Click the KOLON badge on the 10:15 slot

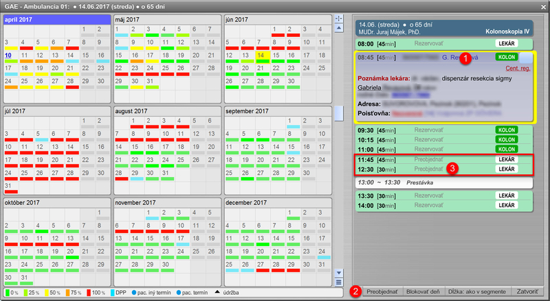[505, 139]
